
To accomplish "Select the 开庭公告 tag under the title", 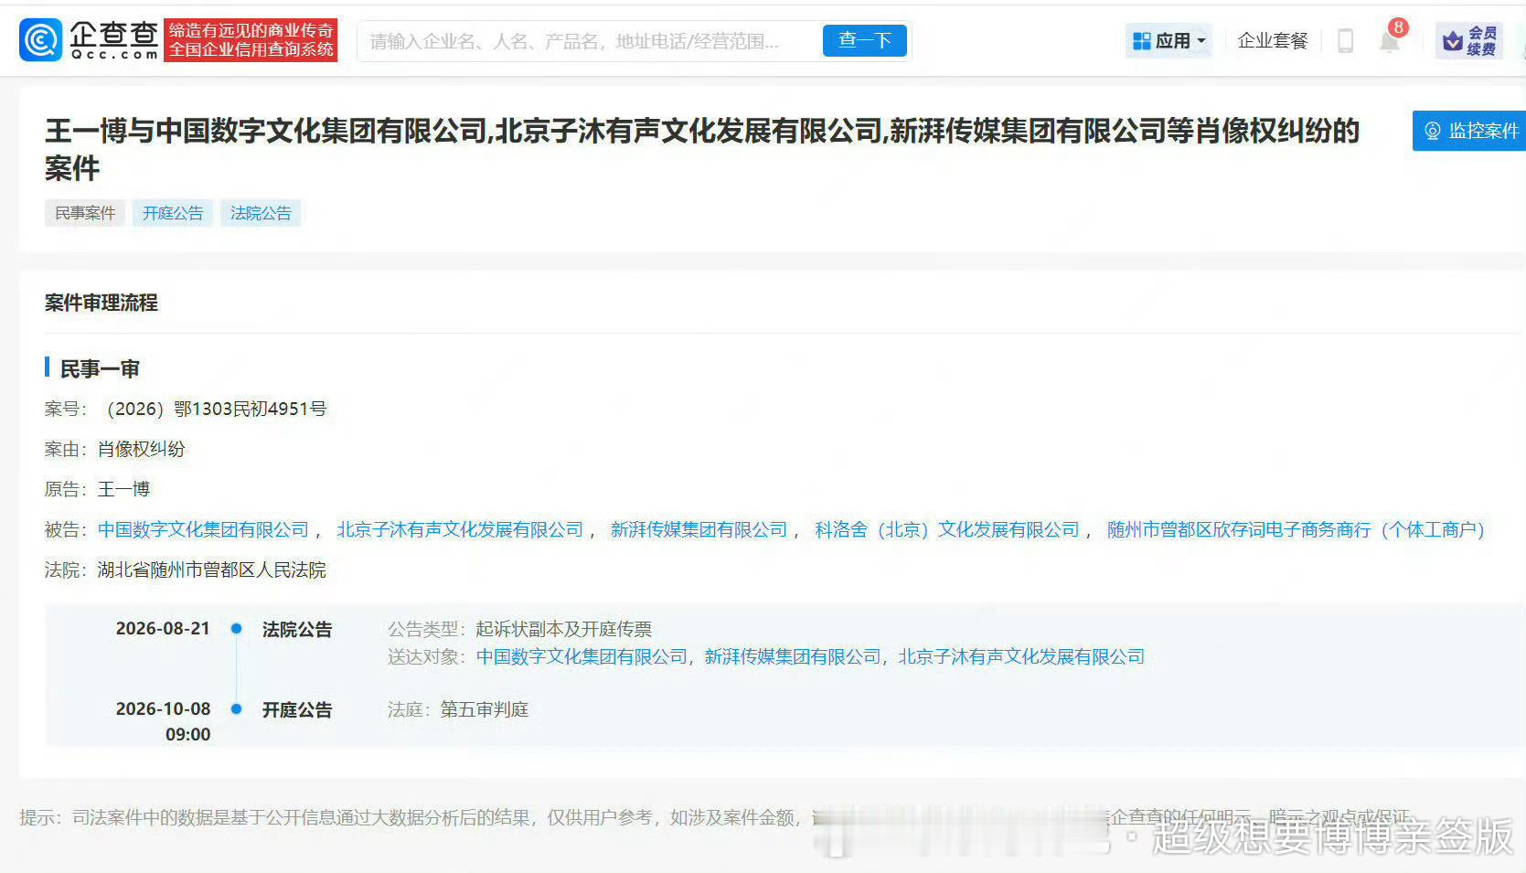I will (173, 213).
